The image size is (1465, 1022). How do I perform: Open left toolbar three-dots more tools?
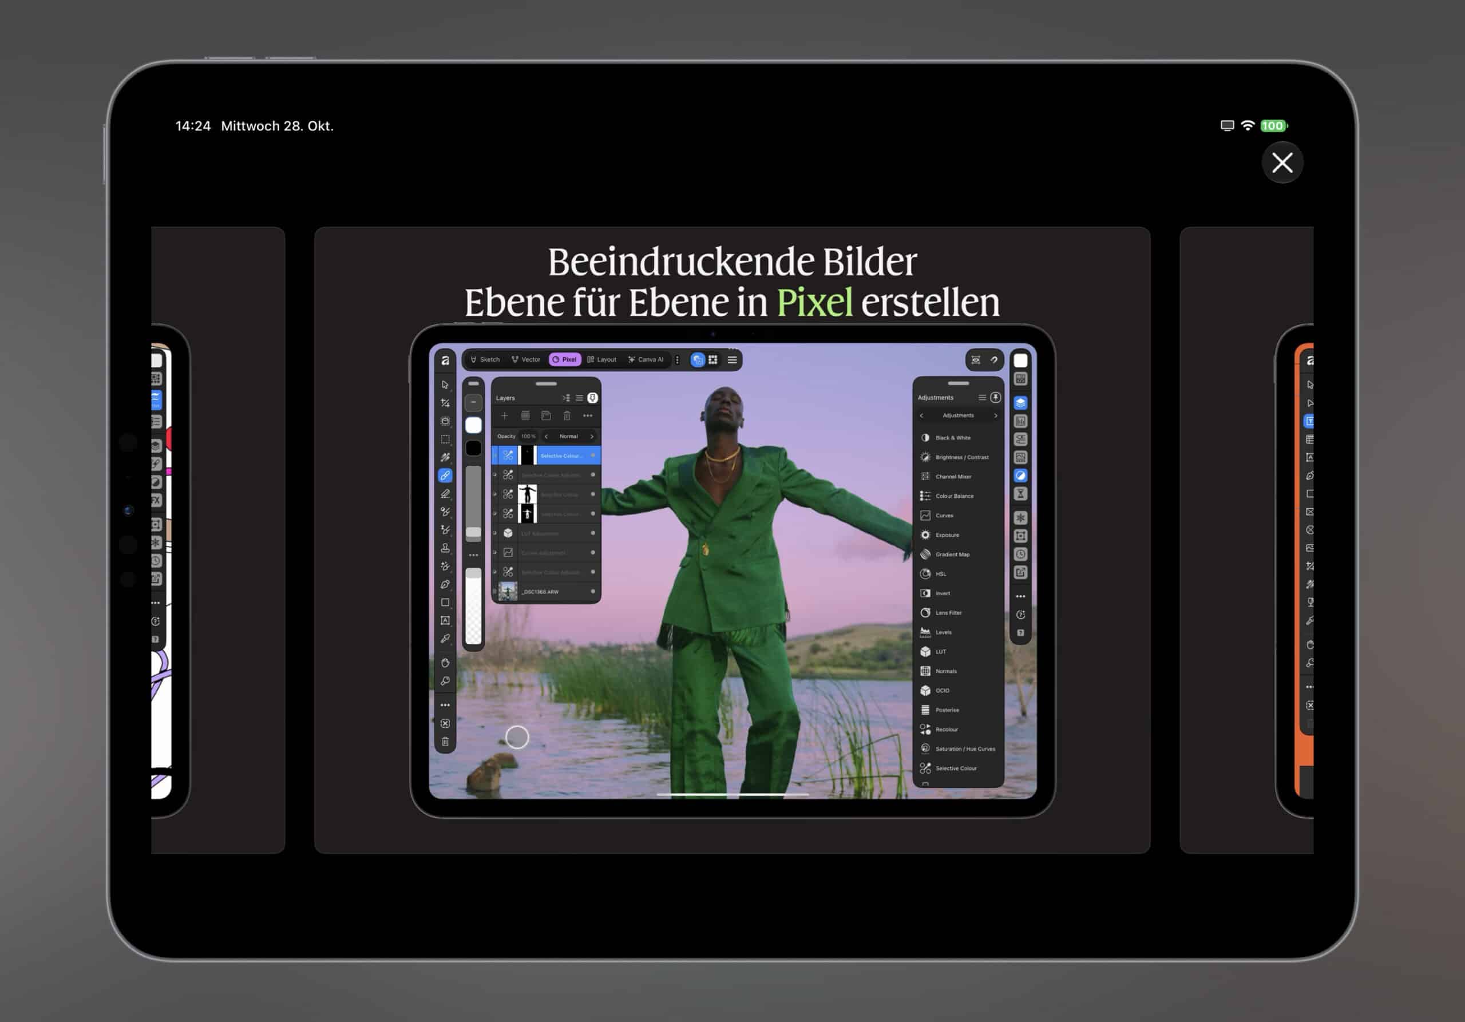click(445, 705)
